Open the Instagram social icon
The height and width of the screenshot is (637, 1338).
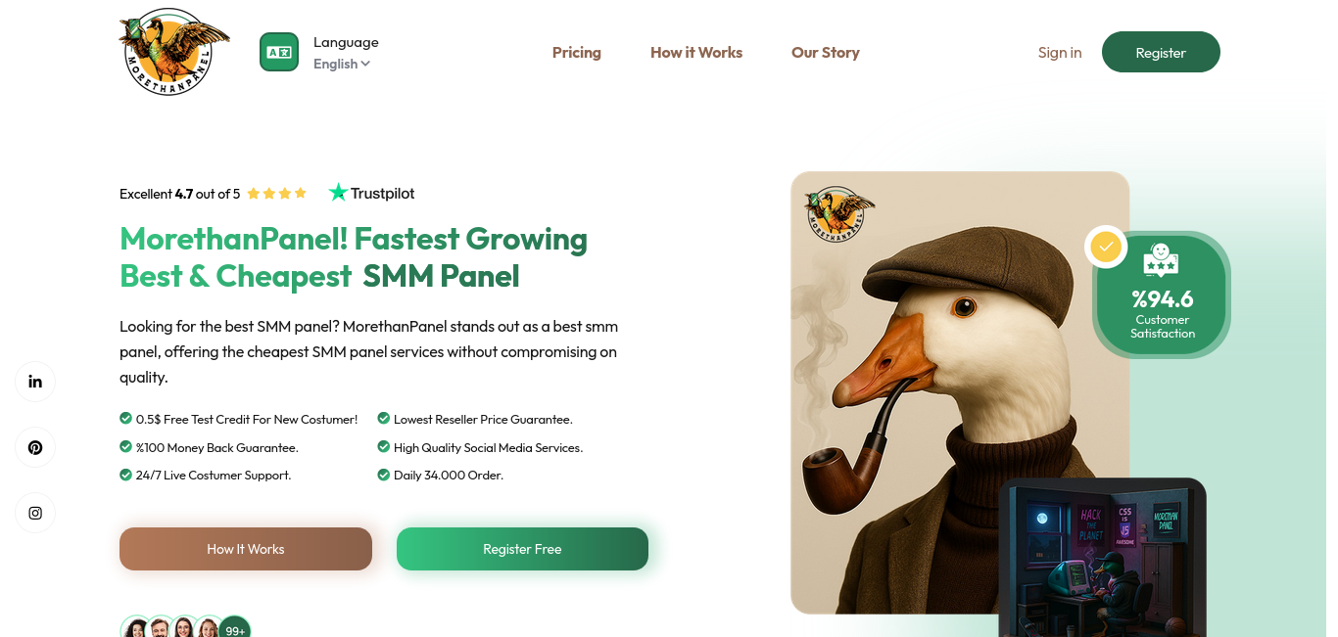(x=35, y=513)
